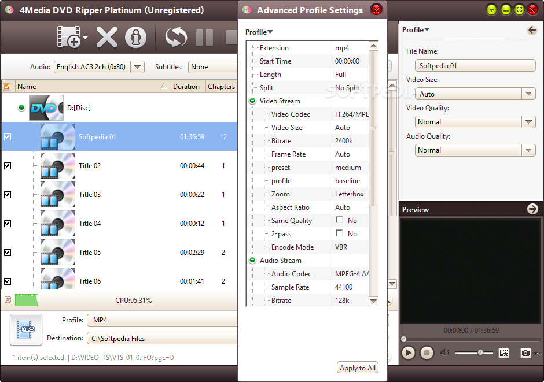This screenshot has height=382, width=544.
Task: Click the Profile panel back arrow
Action: (532, 30)
